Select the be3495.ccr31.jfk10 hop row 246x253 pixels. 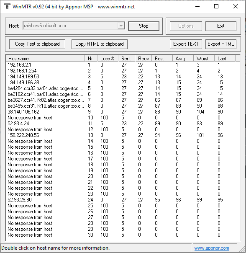point(123,106)
